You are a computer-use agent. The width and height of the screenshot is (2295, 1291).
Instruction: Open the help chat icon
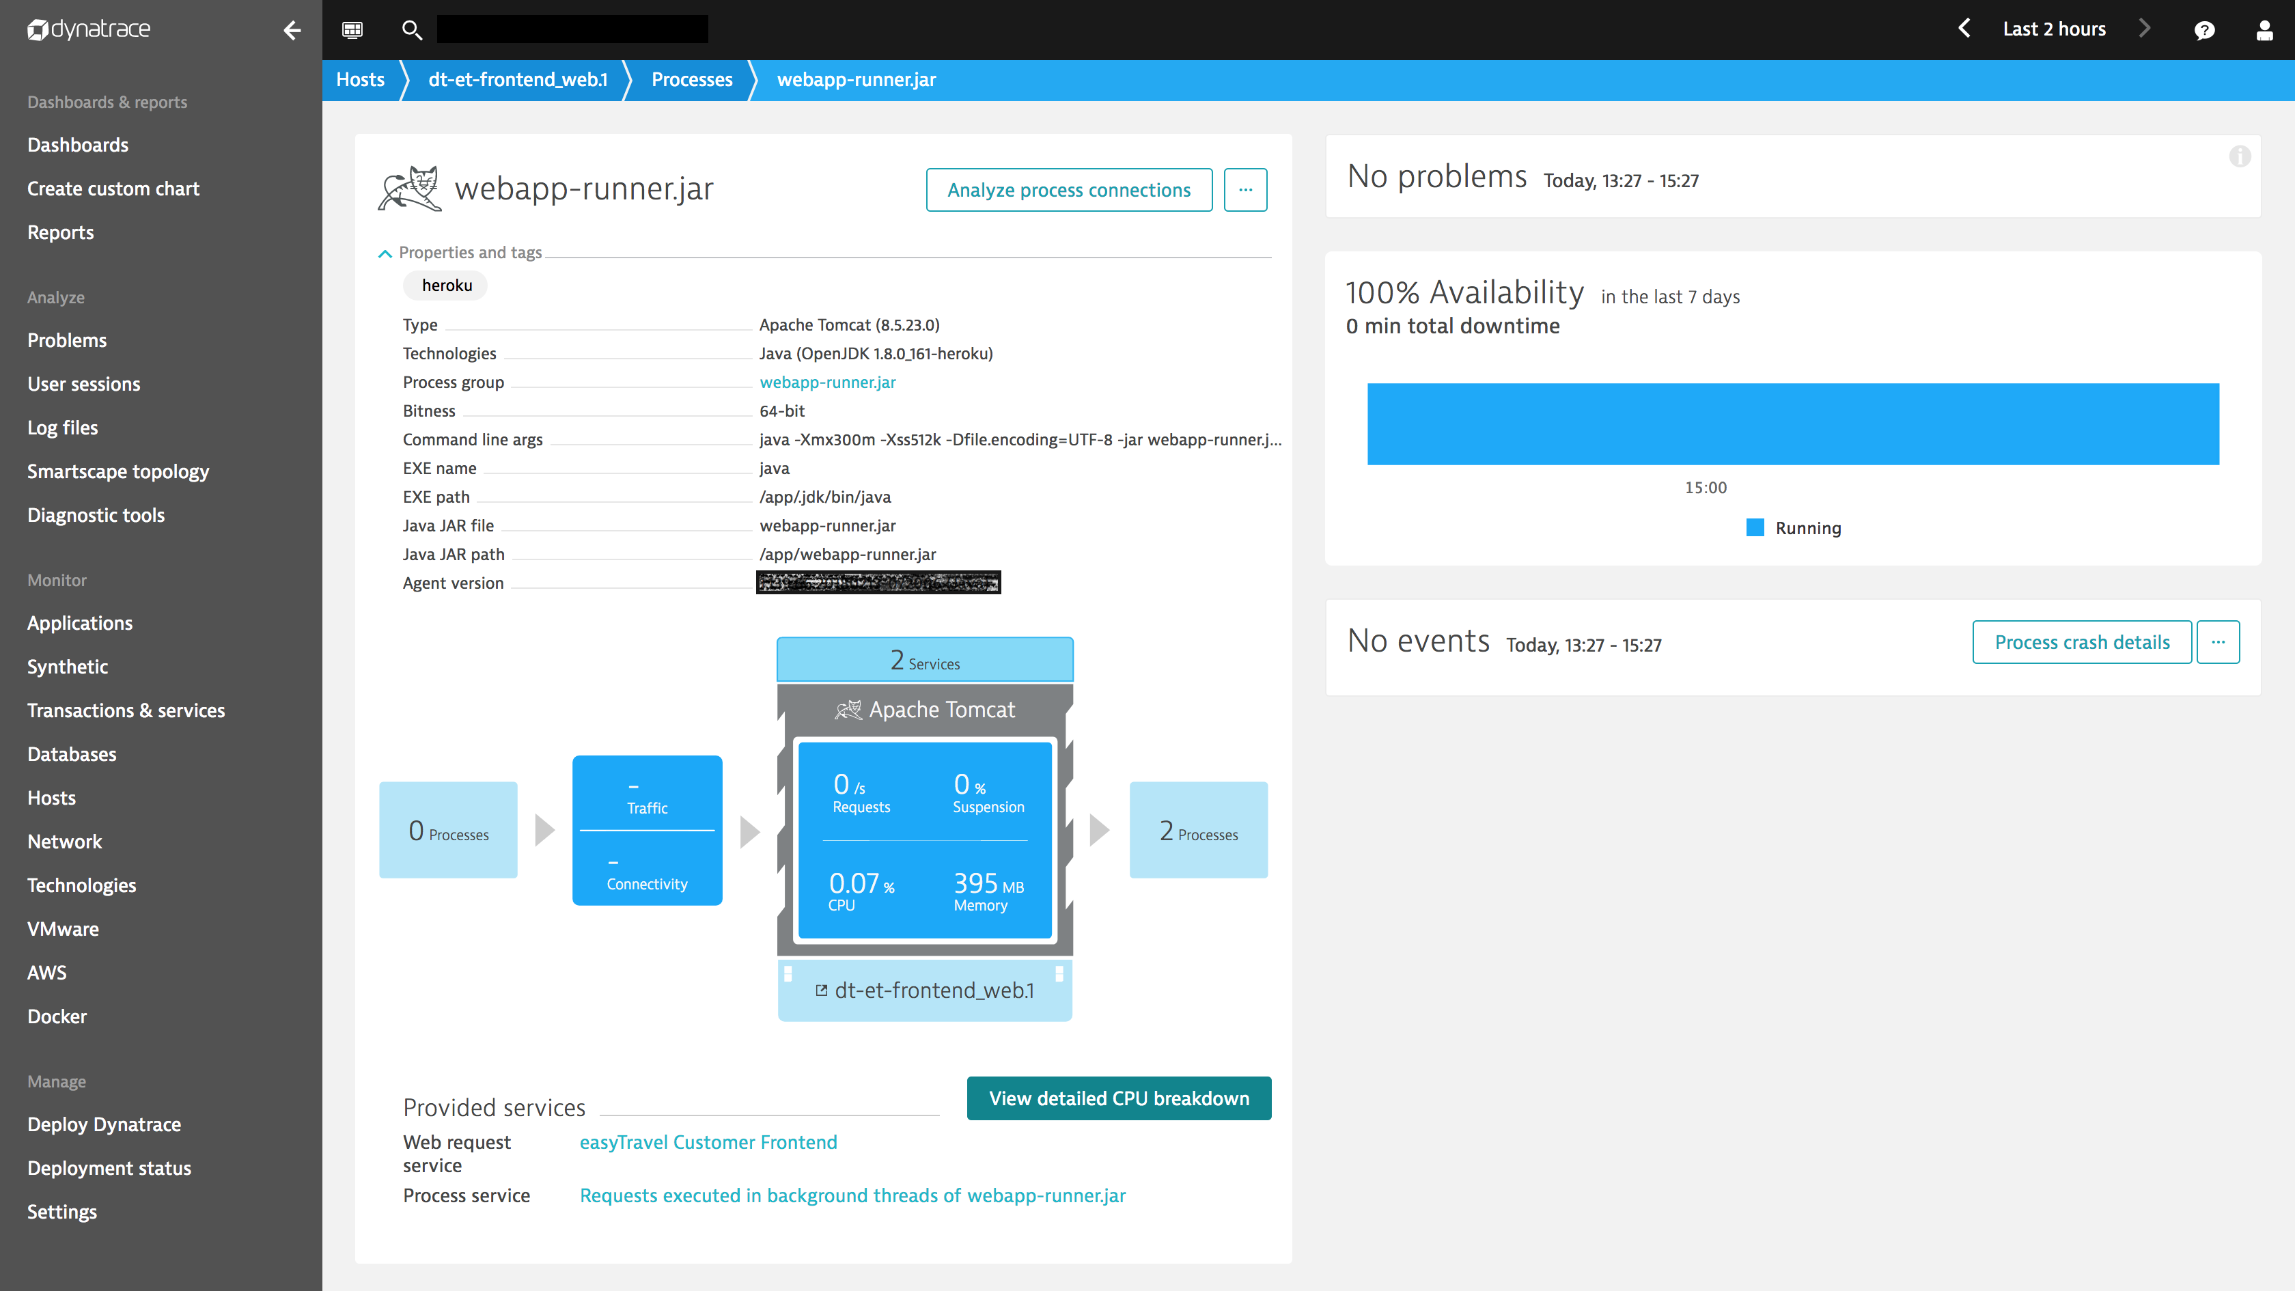click(2204, 30)
